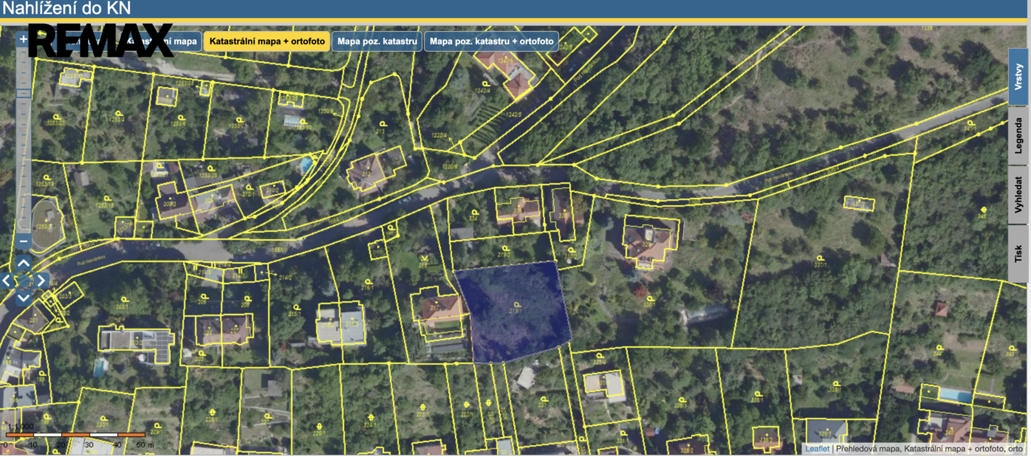Viewport: 1031px width, 457px height.
Task: Pan the map down with arrow
Action: click(23, 298)
